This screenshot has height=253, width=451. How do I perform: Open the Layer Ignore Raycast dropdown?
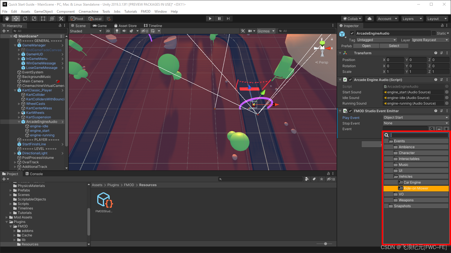(x=430, y=40)
